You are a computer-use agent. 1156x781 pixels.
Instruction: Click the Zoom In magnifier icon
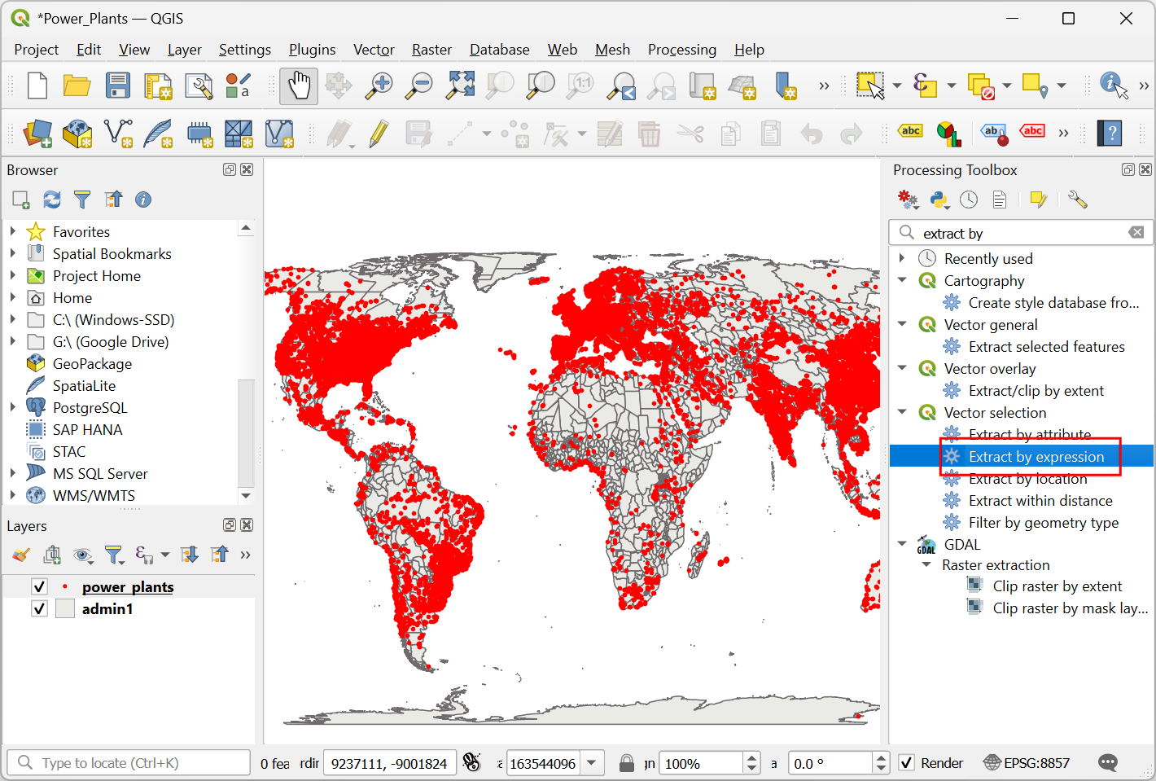point(379,86)
